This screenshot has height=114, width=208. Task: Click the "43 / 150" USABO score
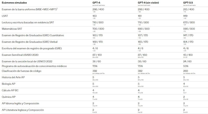(187, 55)
